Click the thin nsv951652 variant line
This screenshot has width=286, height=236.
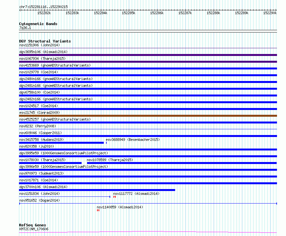(x=148, y=204)
